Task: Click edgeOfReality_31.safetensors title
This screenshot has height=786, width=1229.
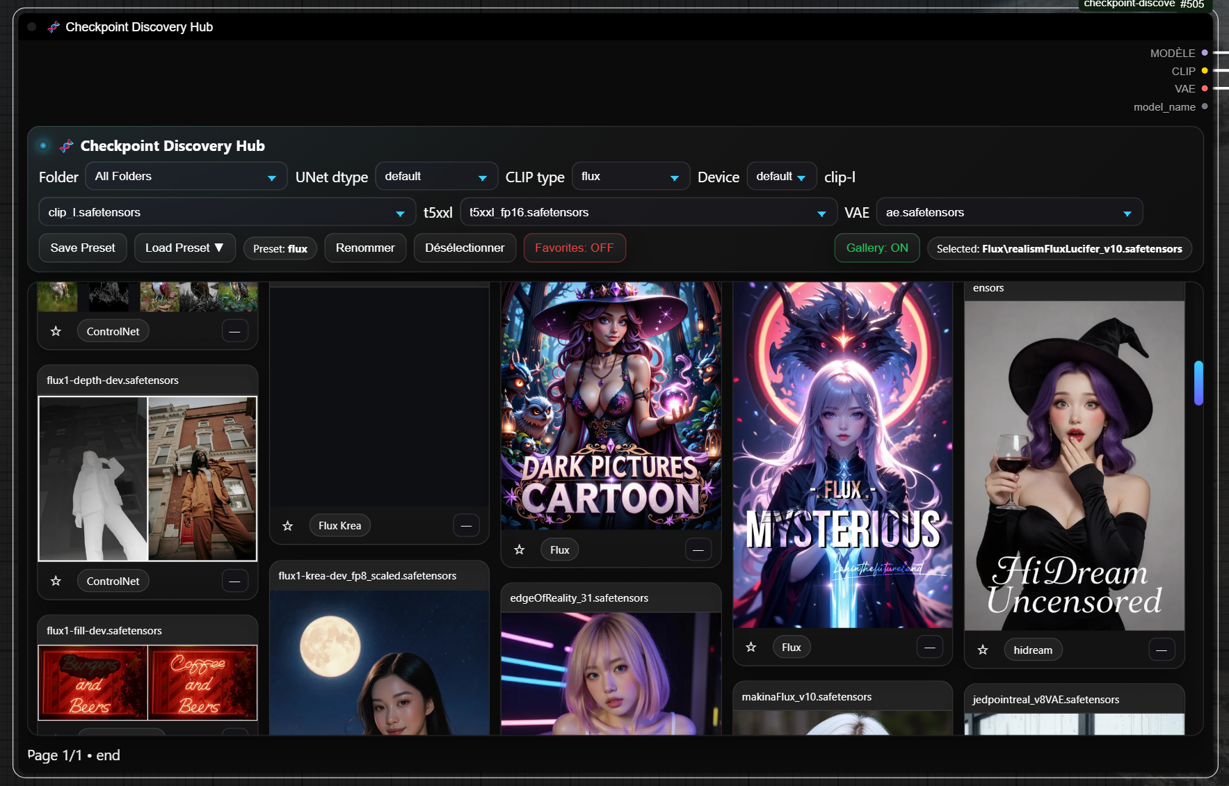Action: coord(579,598)
